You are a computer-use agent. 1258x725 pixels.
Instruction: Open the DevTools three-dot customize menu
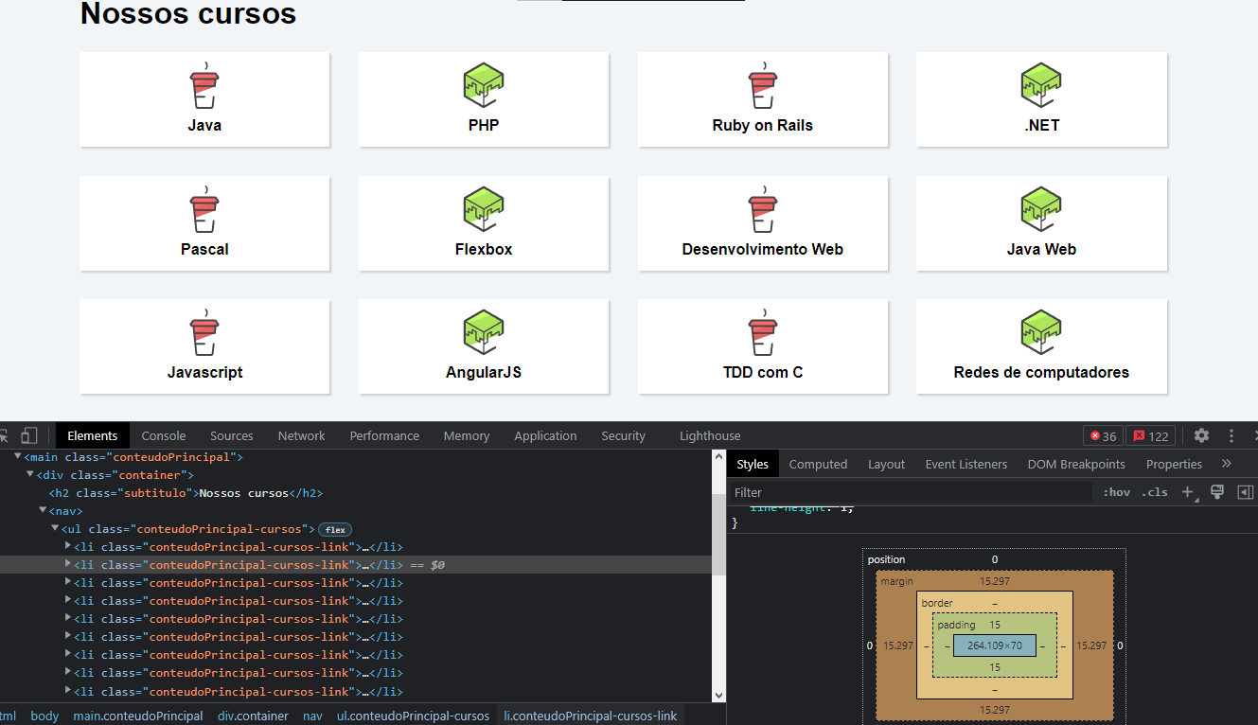pyautogui.click(x=1231, y=435)
